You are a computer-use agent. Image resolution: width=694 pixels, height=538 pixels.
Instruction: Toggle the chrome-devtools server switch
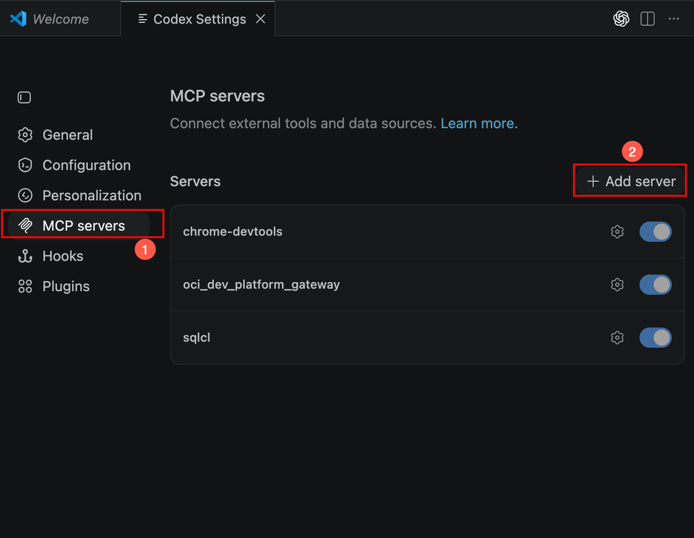coord(656,232)
